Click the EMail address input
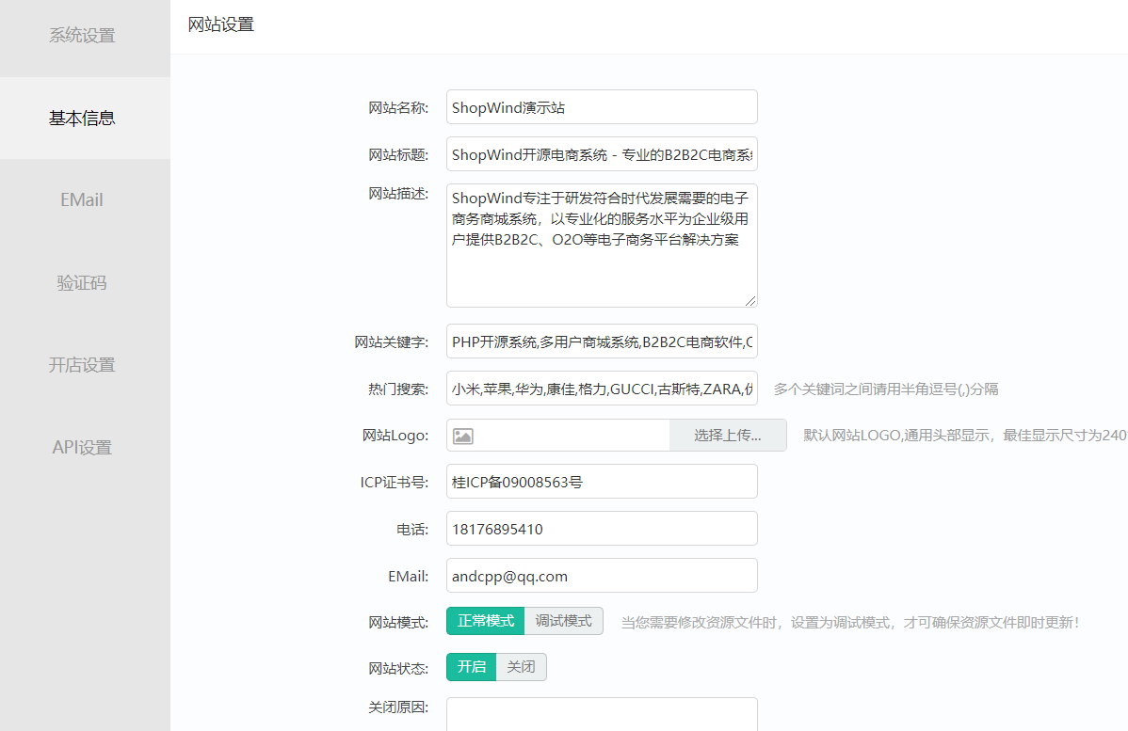1128x731 pixels. [602, 576]
